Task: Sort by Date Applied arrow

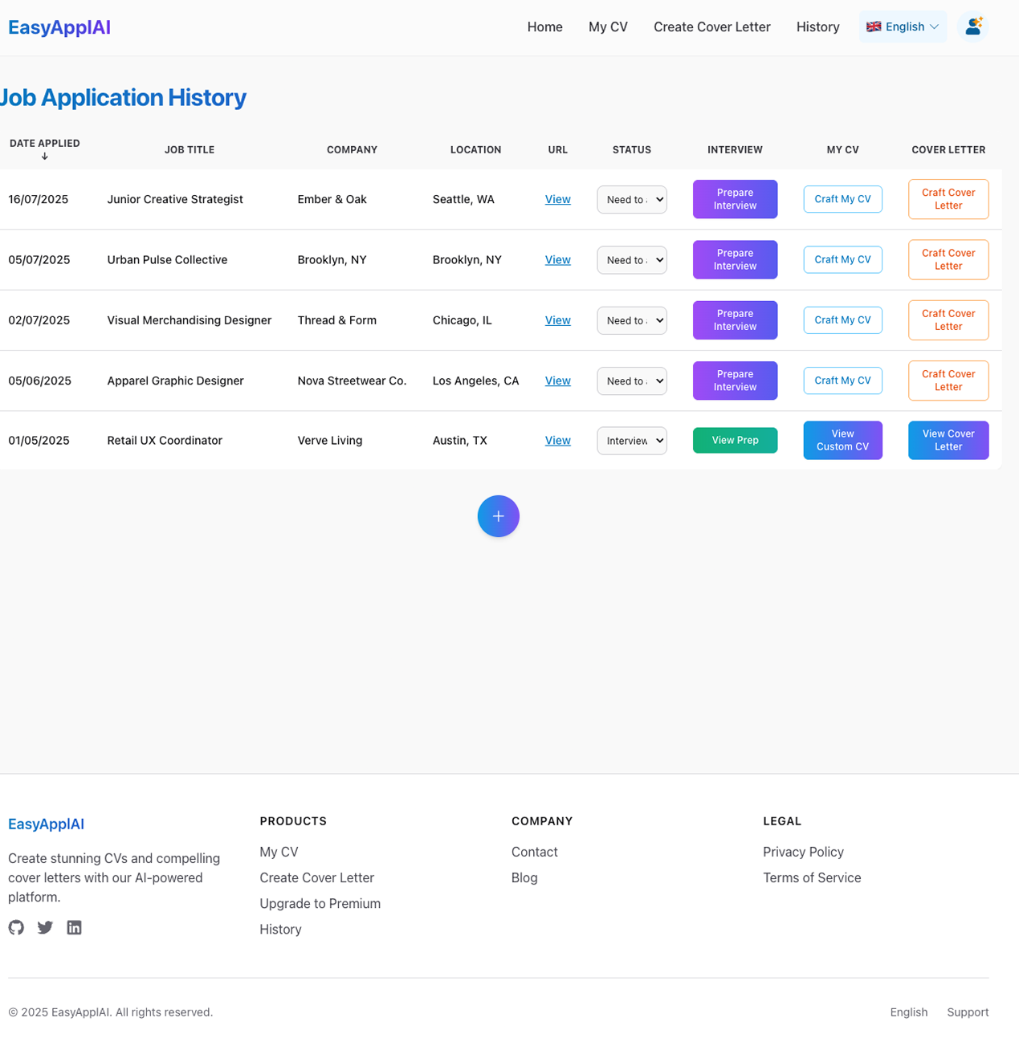Action: pyautogui.click(x=45, y=157)
